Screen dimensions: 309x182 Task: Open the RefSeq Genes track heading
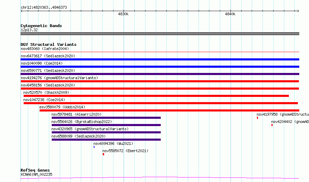point(35,170)
